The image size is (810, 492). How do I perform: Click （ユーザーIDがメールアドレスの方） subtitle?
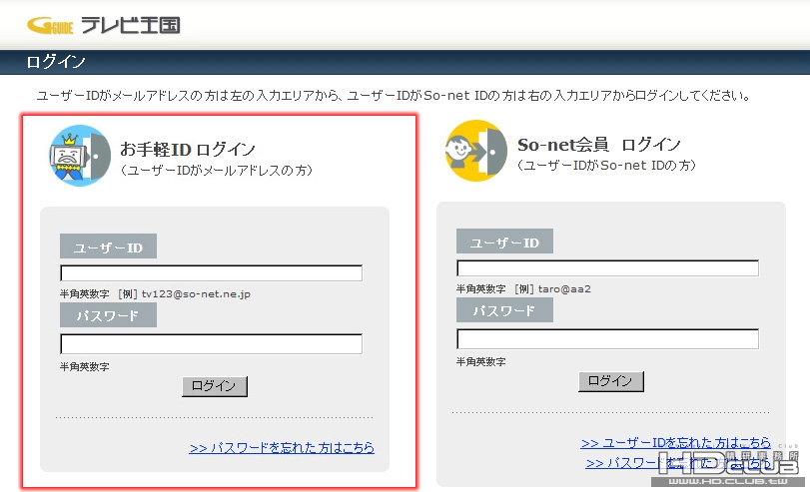click(217, 171)
